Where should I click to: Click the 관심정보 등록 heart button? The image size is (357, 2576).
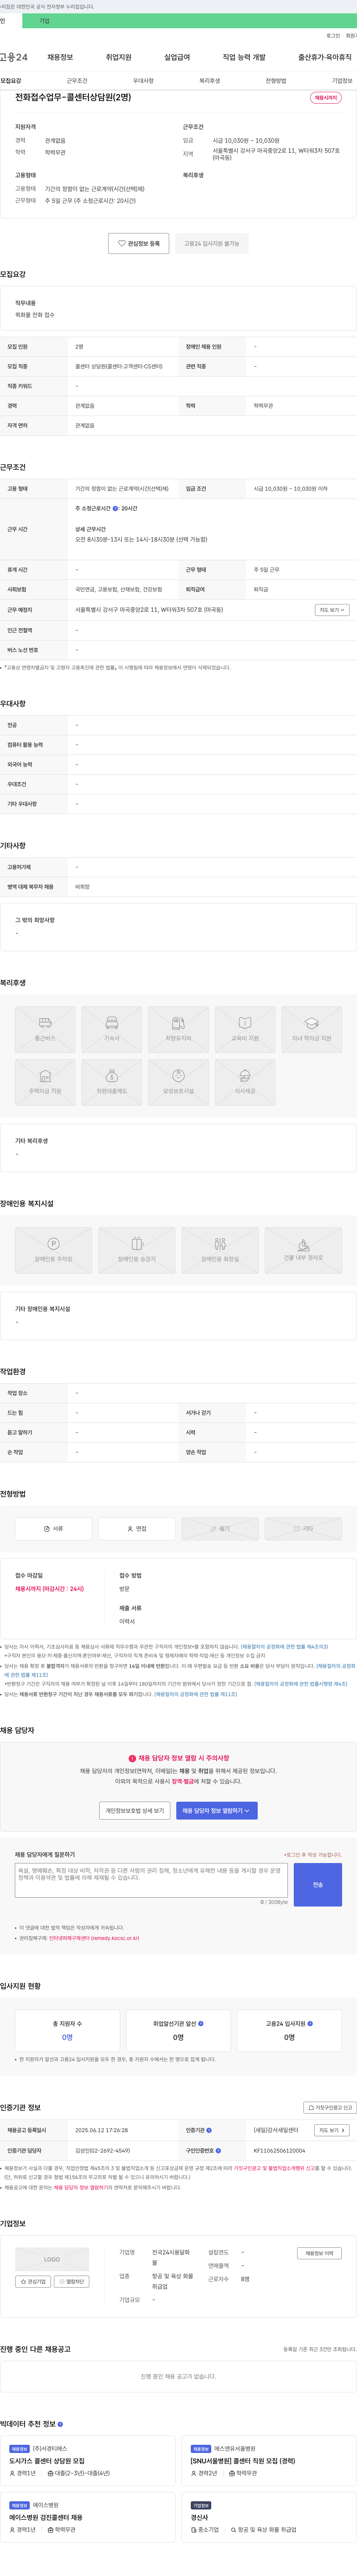(139, 243)
